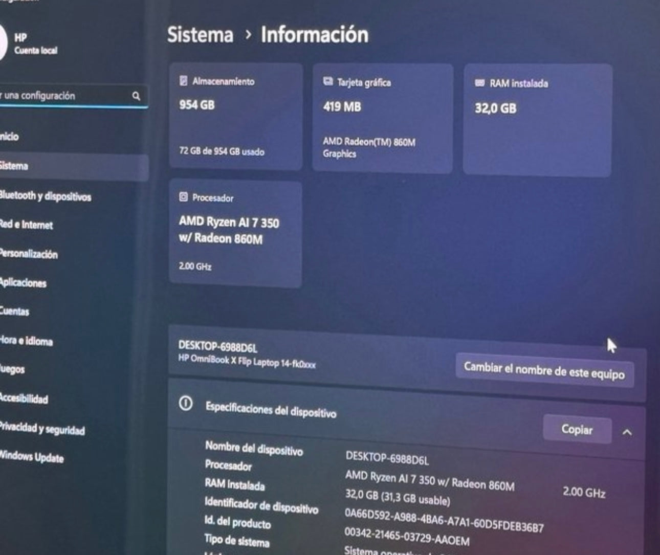Copy device specifications with Copiar button
This screenshot has height=555, width=660.
pyautogui.click(x=577, y=429)
